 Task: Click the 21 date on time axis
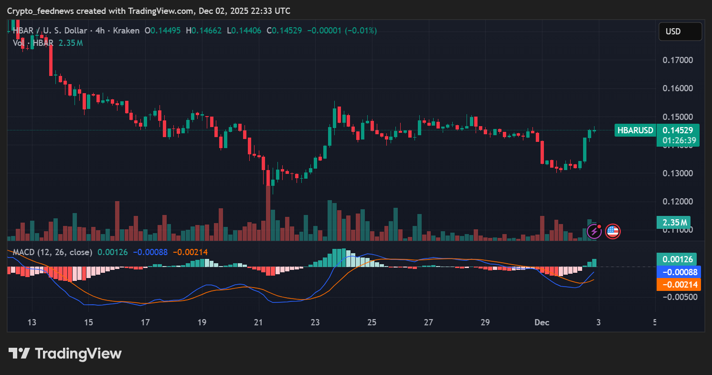[x=258, y=322]
